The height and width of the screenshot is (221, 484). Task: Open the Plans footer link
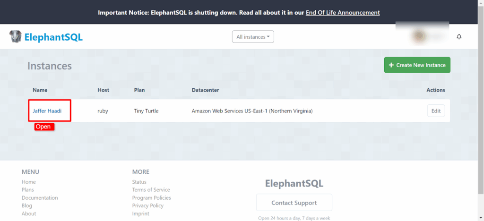coord(28,190)
